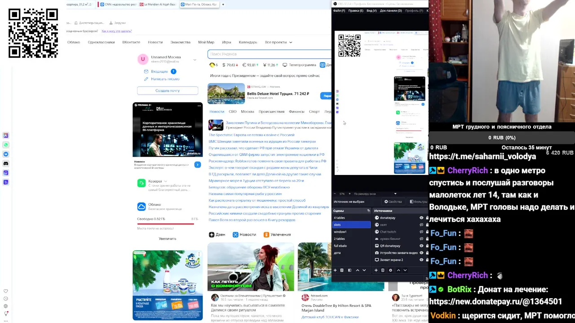The height and width of the screenshot is (323, 575).
Task: Open the Облако cloud storage icon
Action: [x=142, y=206]
